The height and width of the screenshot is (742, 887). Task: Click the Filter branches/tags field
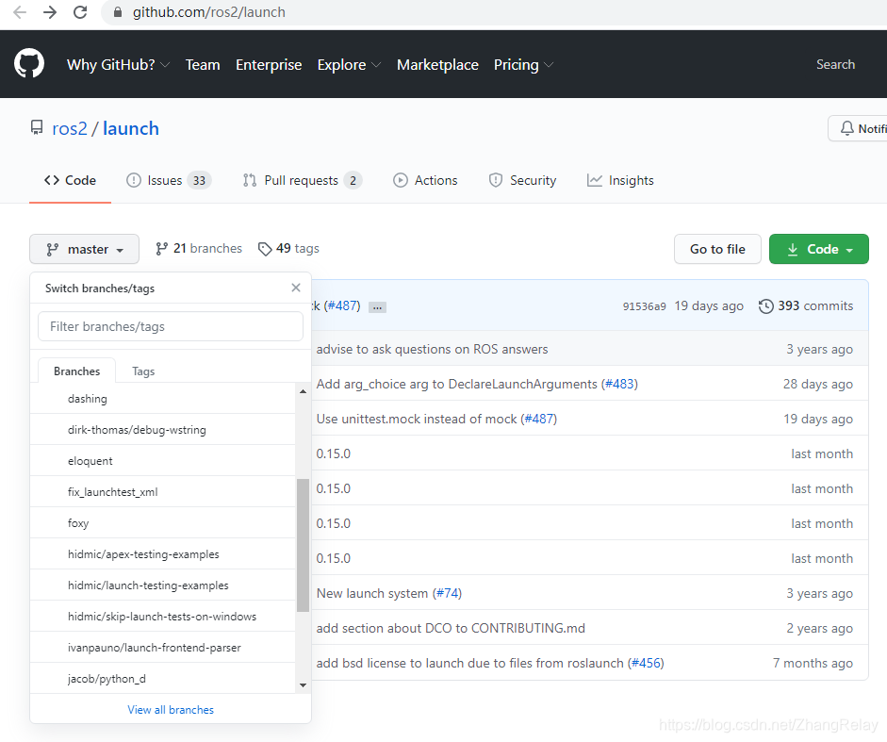click(170, 325)
